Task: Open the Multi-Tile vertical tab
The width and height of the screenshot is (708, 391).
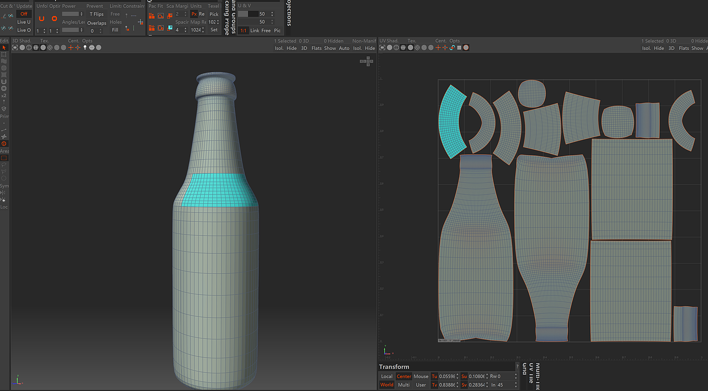Action: 539,376
